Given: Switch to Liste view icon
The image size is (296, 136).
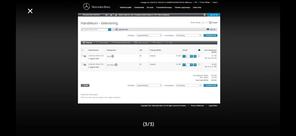Looking at the screenshot, I should (203, 22).
